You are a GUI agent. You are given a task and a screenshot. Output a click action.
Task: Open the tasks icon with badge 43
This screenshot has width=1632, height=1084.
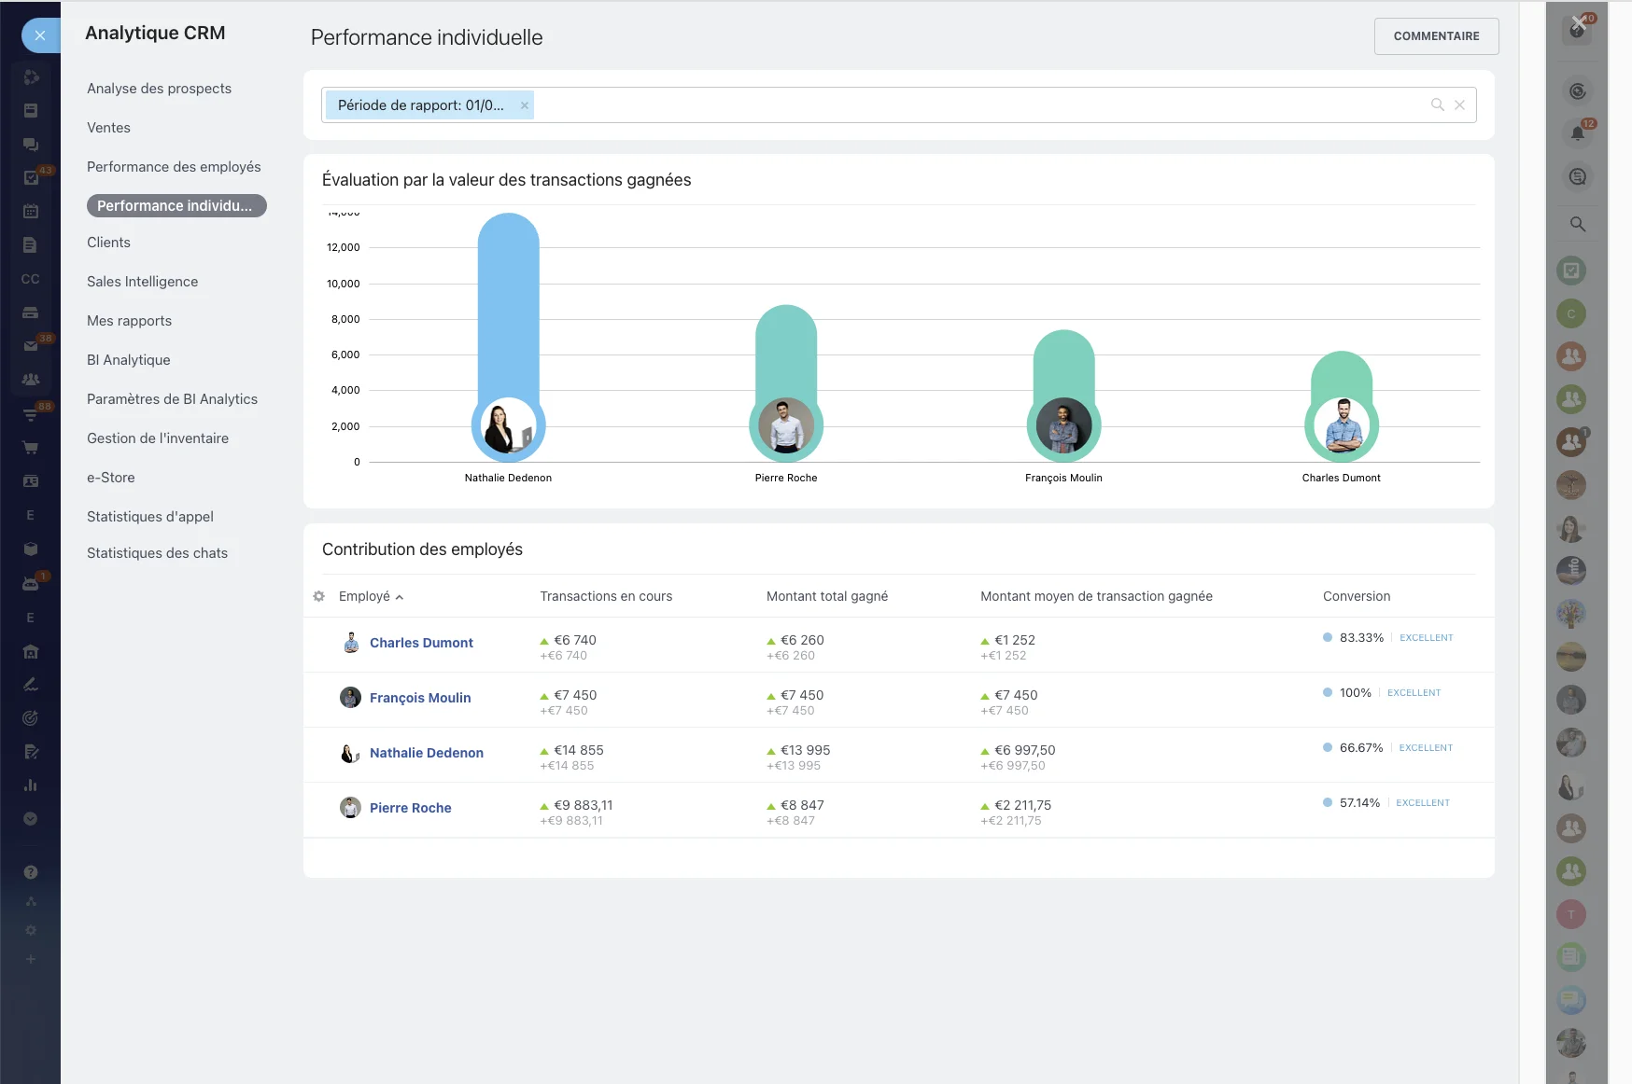coord(31,177)
